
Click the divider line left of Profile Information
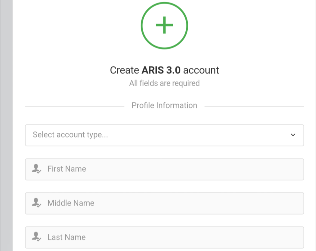[75, 106]
